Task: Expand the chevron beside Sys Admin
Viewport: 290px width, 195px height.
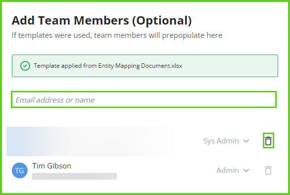Action: point(246,141)
